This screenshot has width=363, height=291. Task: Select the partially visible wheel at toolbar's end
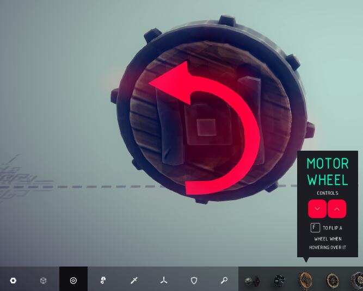click(x=357, y=281)
